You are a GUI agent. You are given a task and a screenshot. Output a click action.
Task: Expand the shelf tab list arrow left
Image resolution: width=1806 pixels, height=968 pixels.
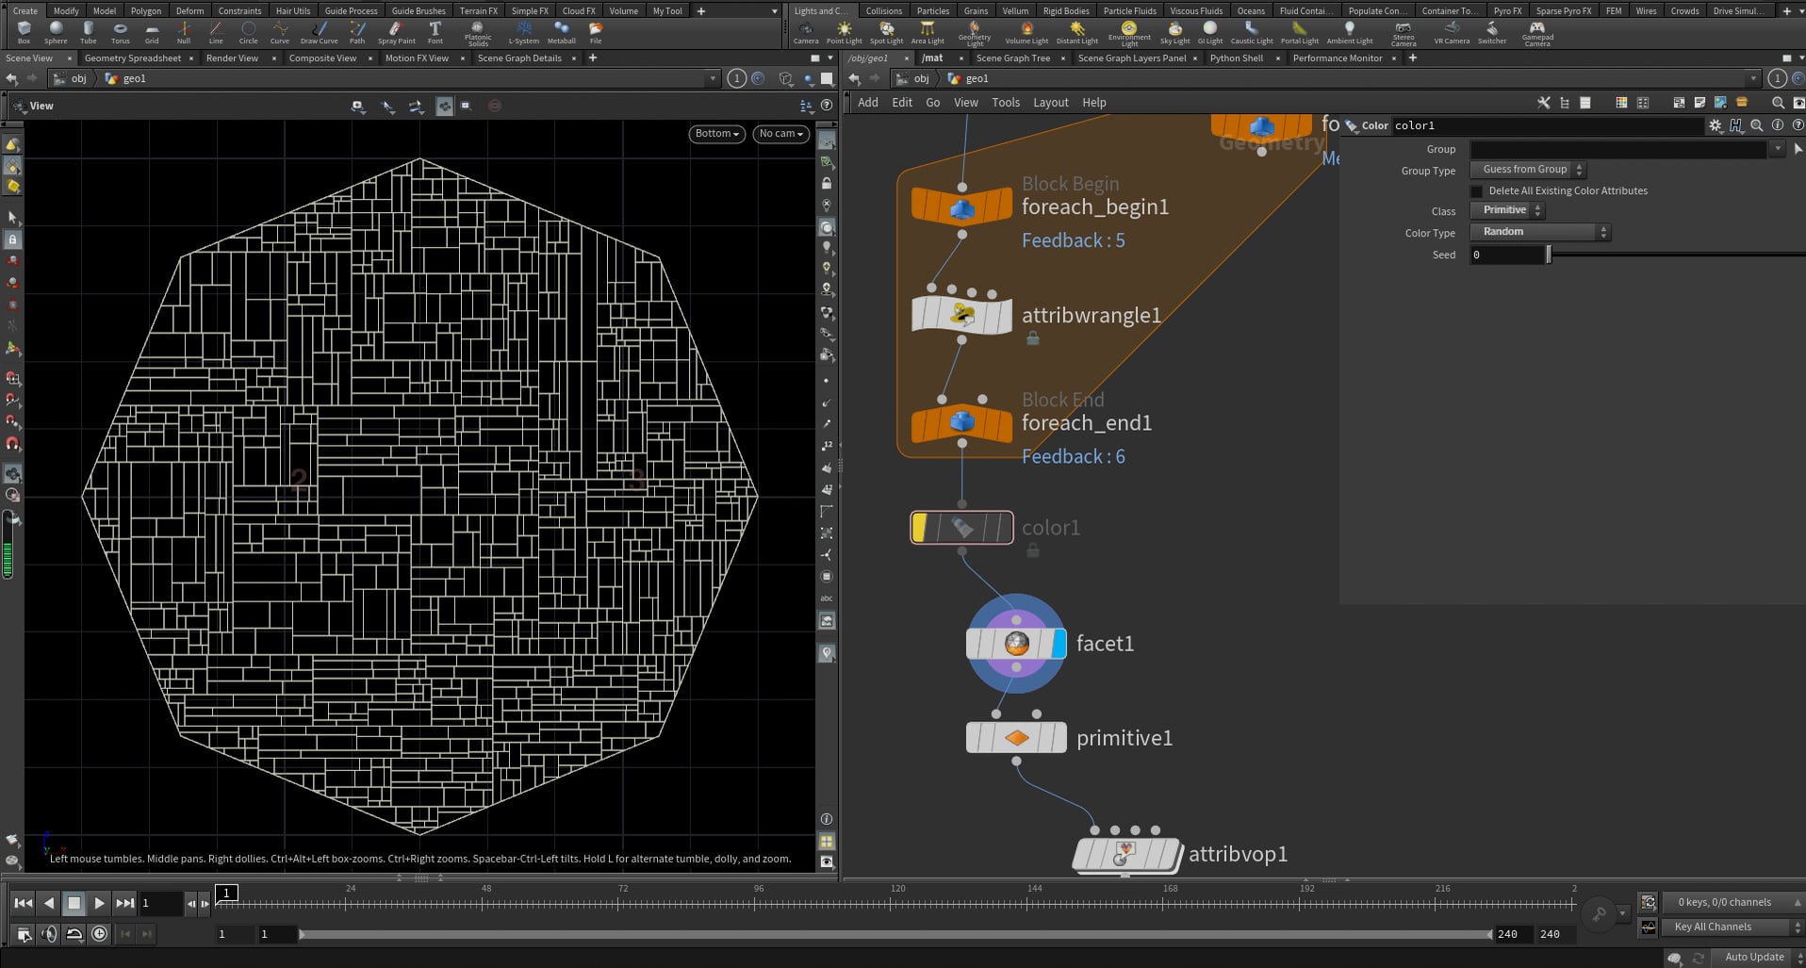point(774,11)
